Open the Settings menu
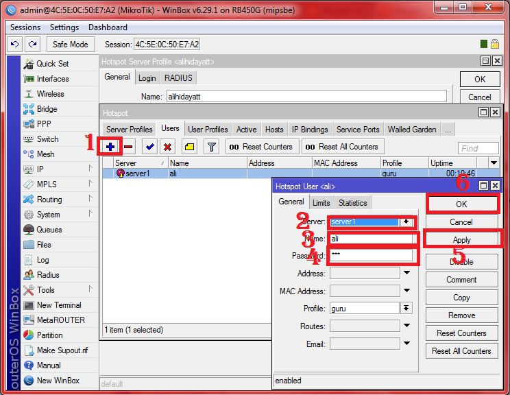The width and height of the screenshot is (510, 395). tap(64, 27)
